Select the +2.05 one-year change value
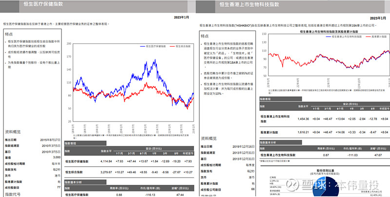Image resolution: width=390 pixels, height=197 pixels. point(351,119)
